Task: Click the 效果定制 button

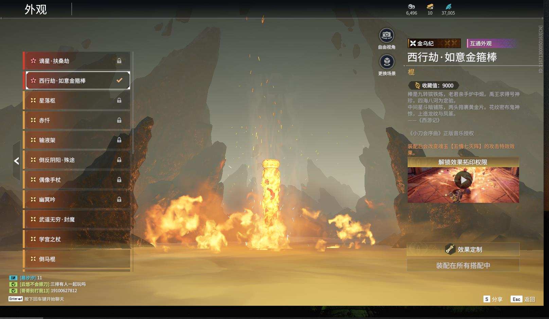Action: tap(463, 249)
